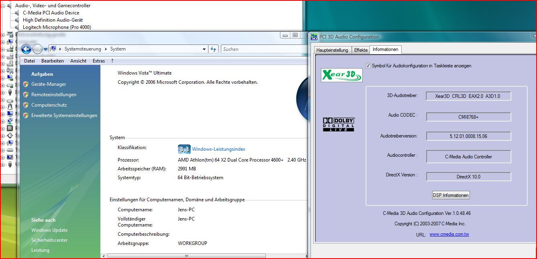This screenshot has width=537, height=259.
Task: Open Computerschutz link
Action: click(x=49, y=105)
